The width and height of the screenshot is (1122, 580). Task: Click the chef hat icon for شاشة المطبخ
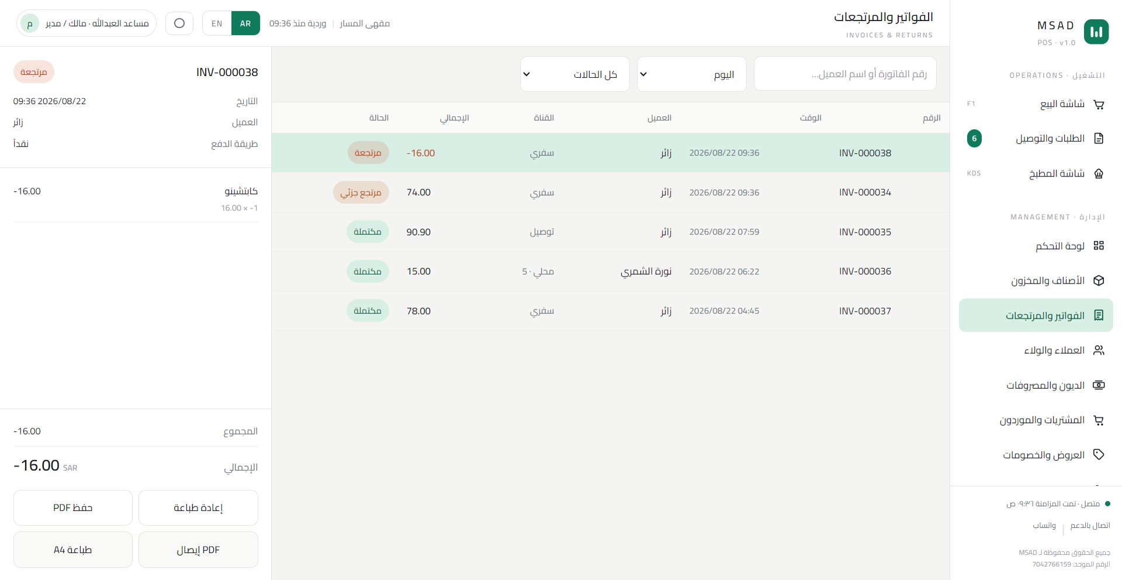(1099, 174)
